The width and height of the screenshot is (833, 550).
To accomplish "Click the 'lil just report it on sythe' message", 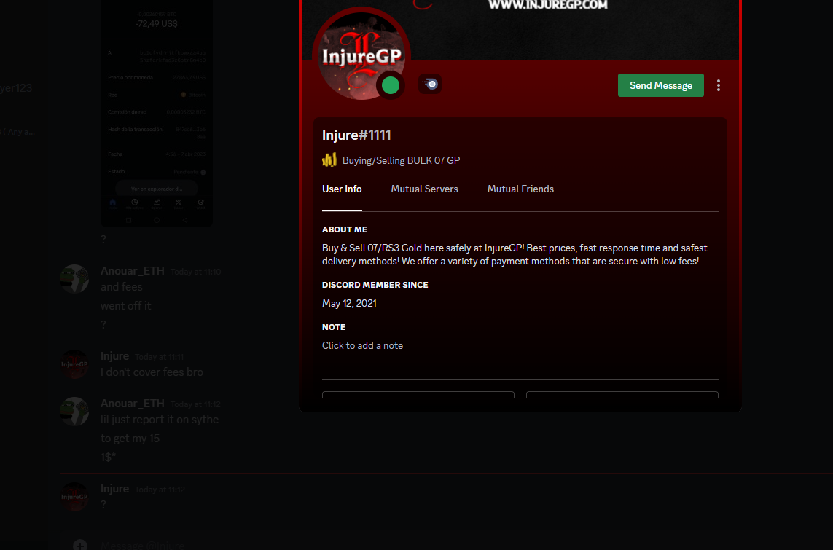I will pos(160,420).
